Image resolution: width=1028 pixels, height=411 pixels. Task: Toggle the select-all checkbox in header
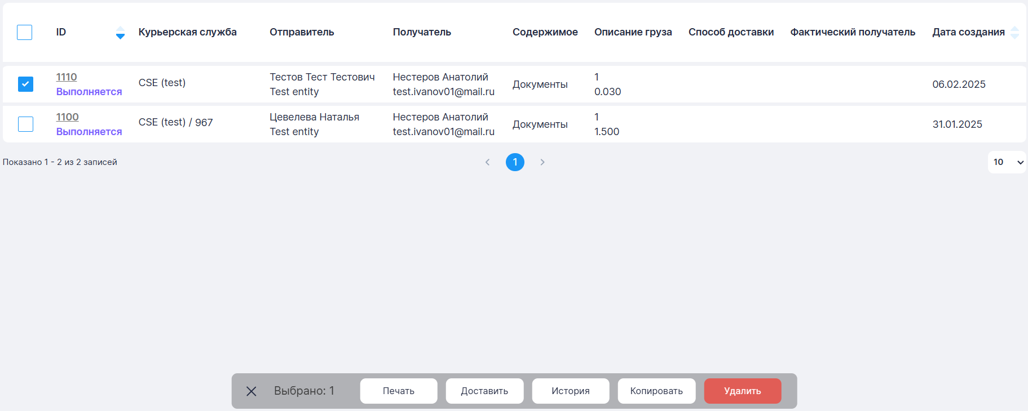pyautogui.click(x=25, y=33)
